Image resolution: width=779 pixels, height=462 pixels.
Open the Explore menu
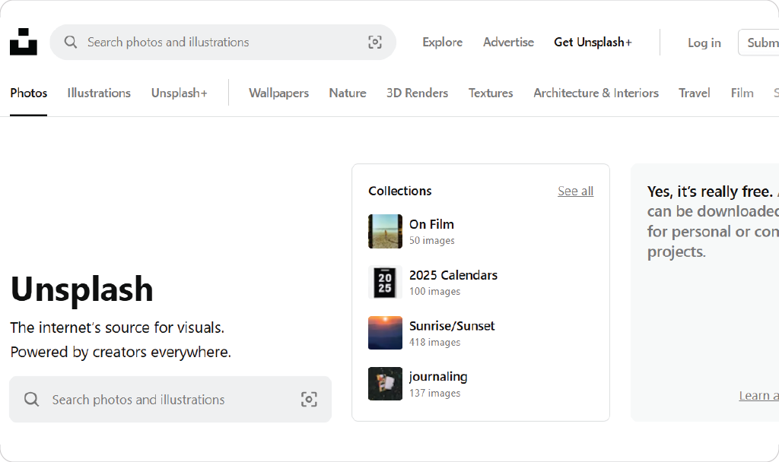tap(442, 43)
